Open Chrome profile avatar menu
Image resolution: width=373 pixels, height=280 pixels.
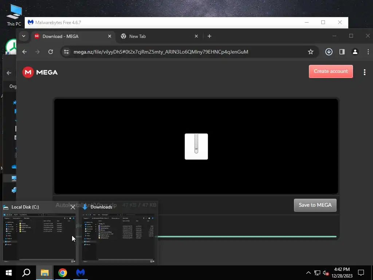pyautogui.click(x=355, y=52)
